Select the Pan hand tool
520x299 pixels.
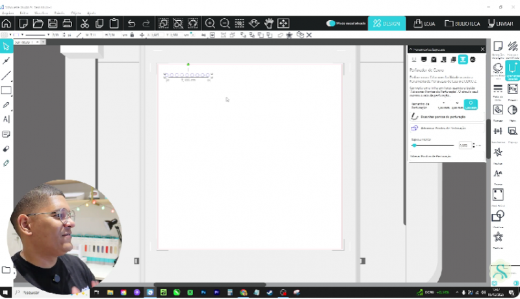[x=269, y=23]
